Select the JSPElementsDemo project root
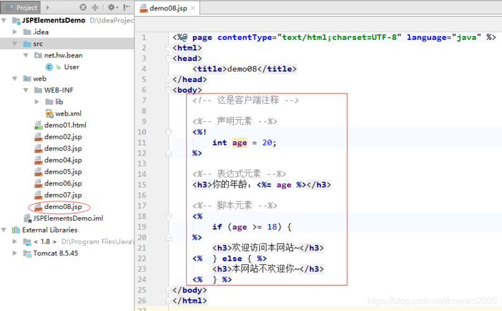 [53, 21]
